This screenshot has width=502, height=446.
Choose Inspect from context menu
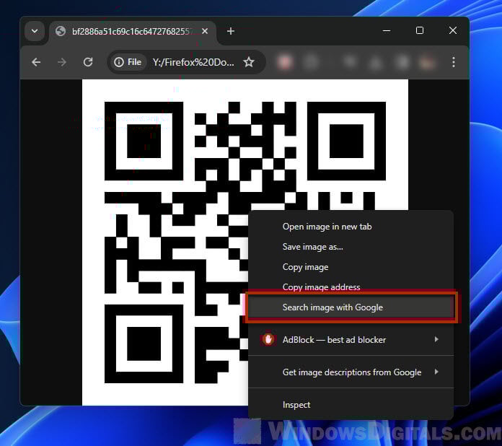coord(351,405)
